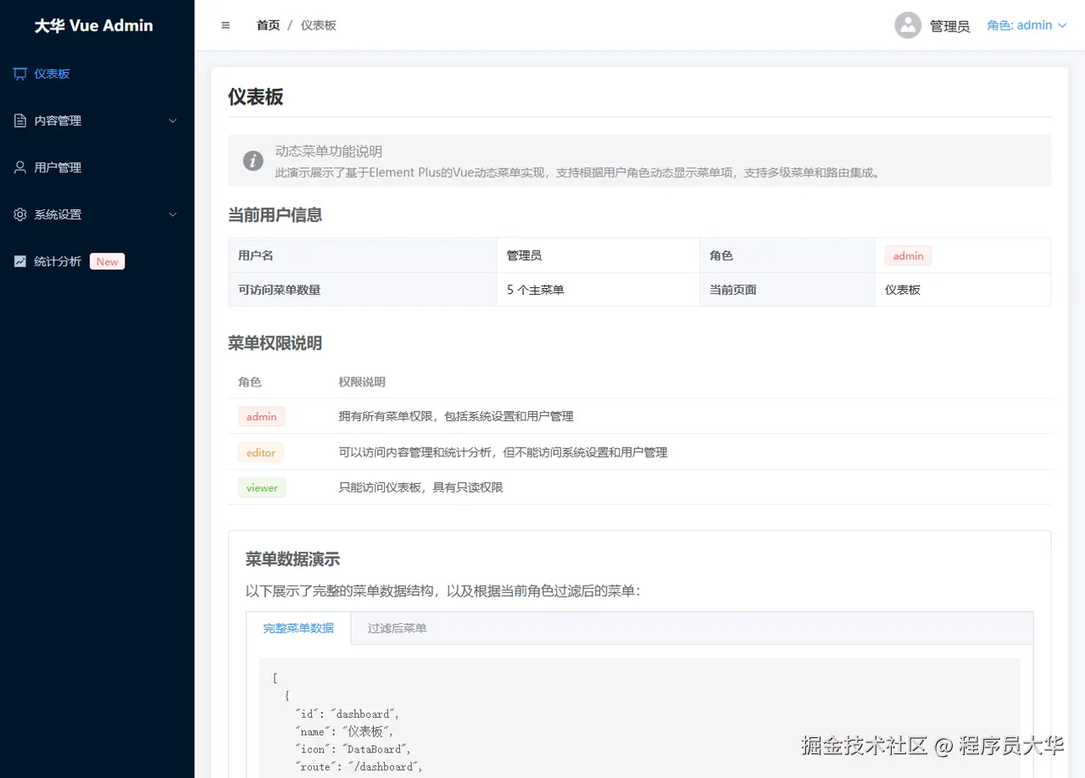Open the 角色: admin role dropdown

[x=1027, y=25]
